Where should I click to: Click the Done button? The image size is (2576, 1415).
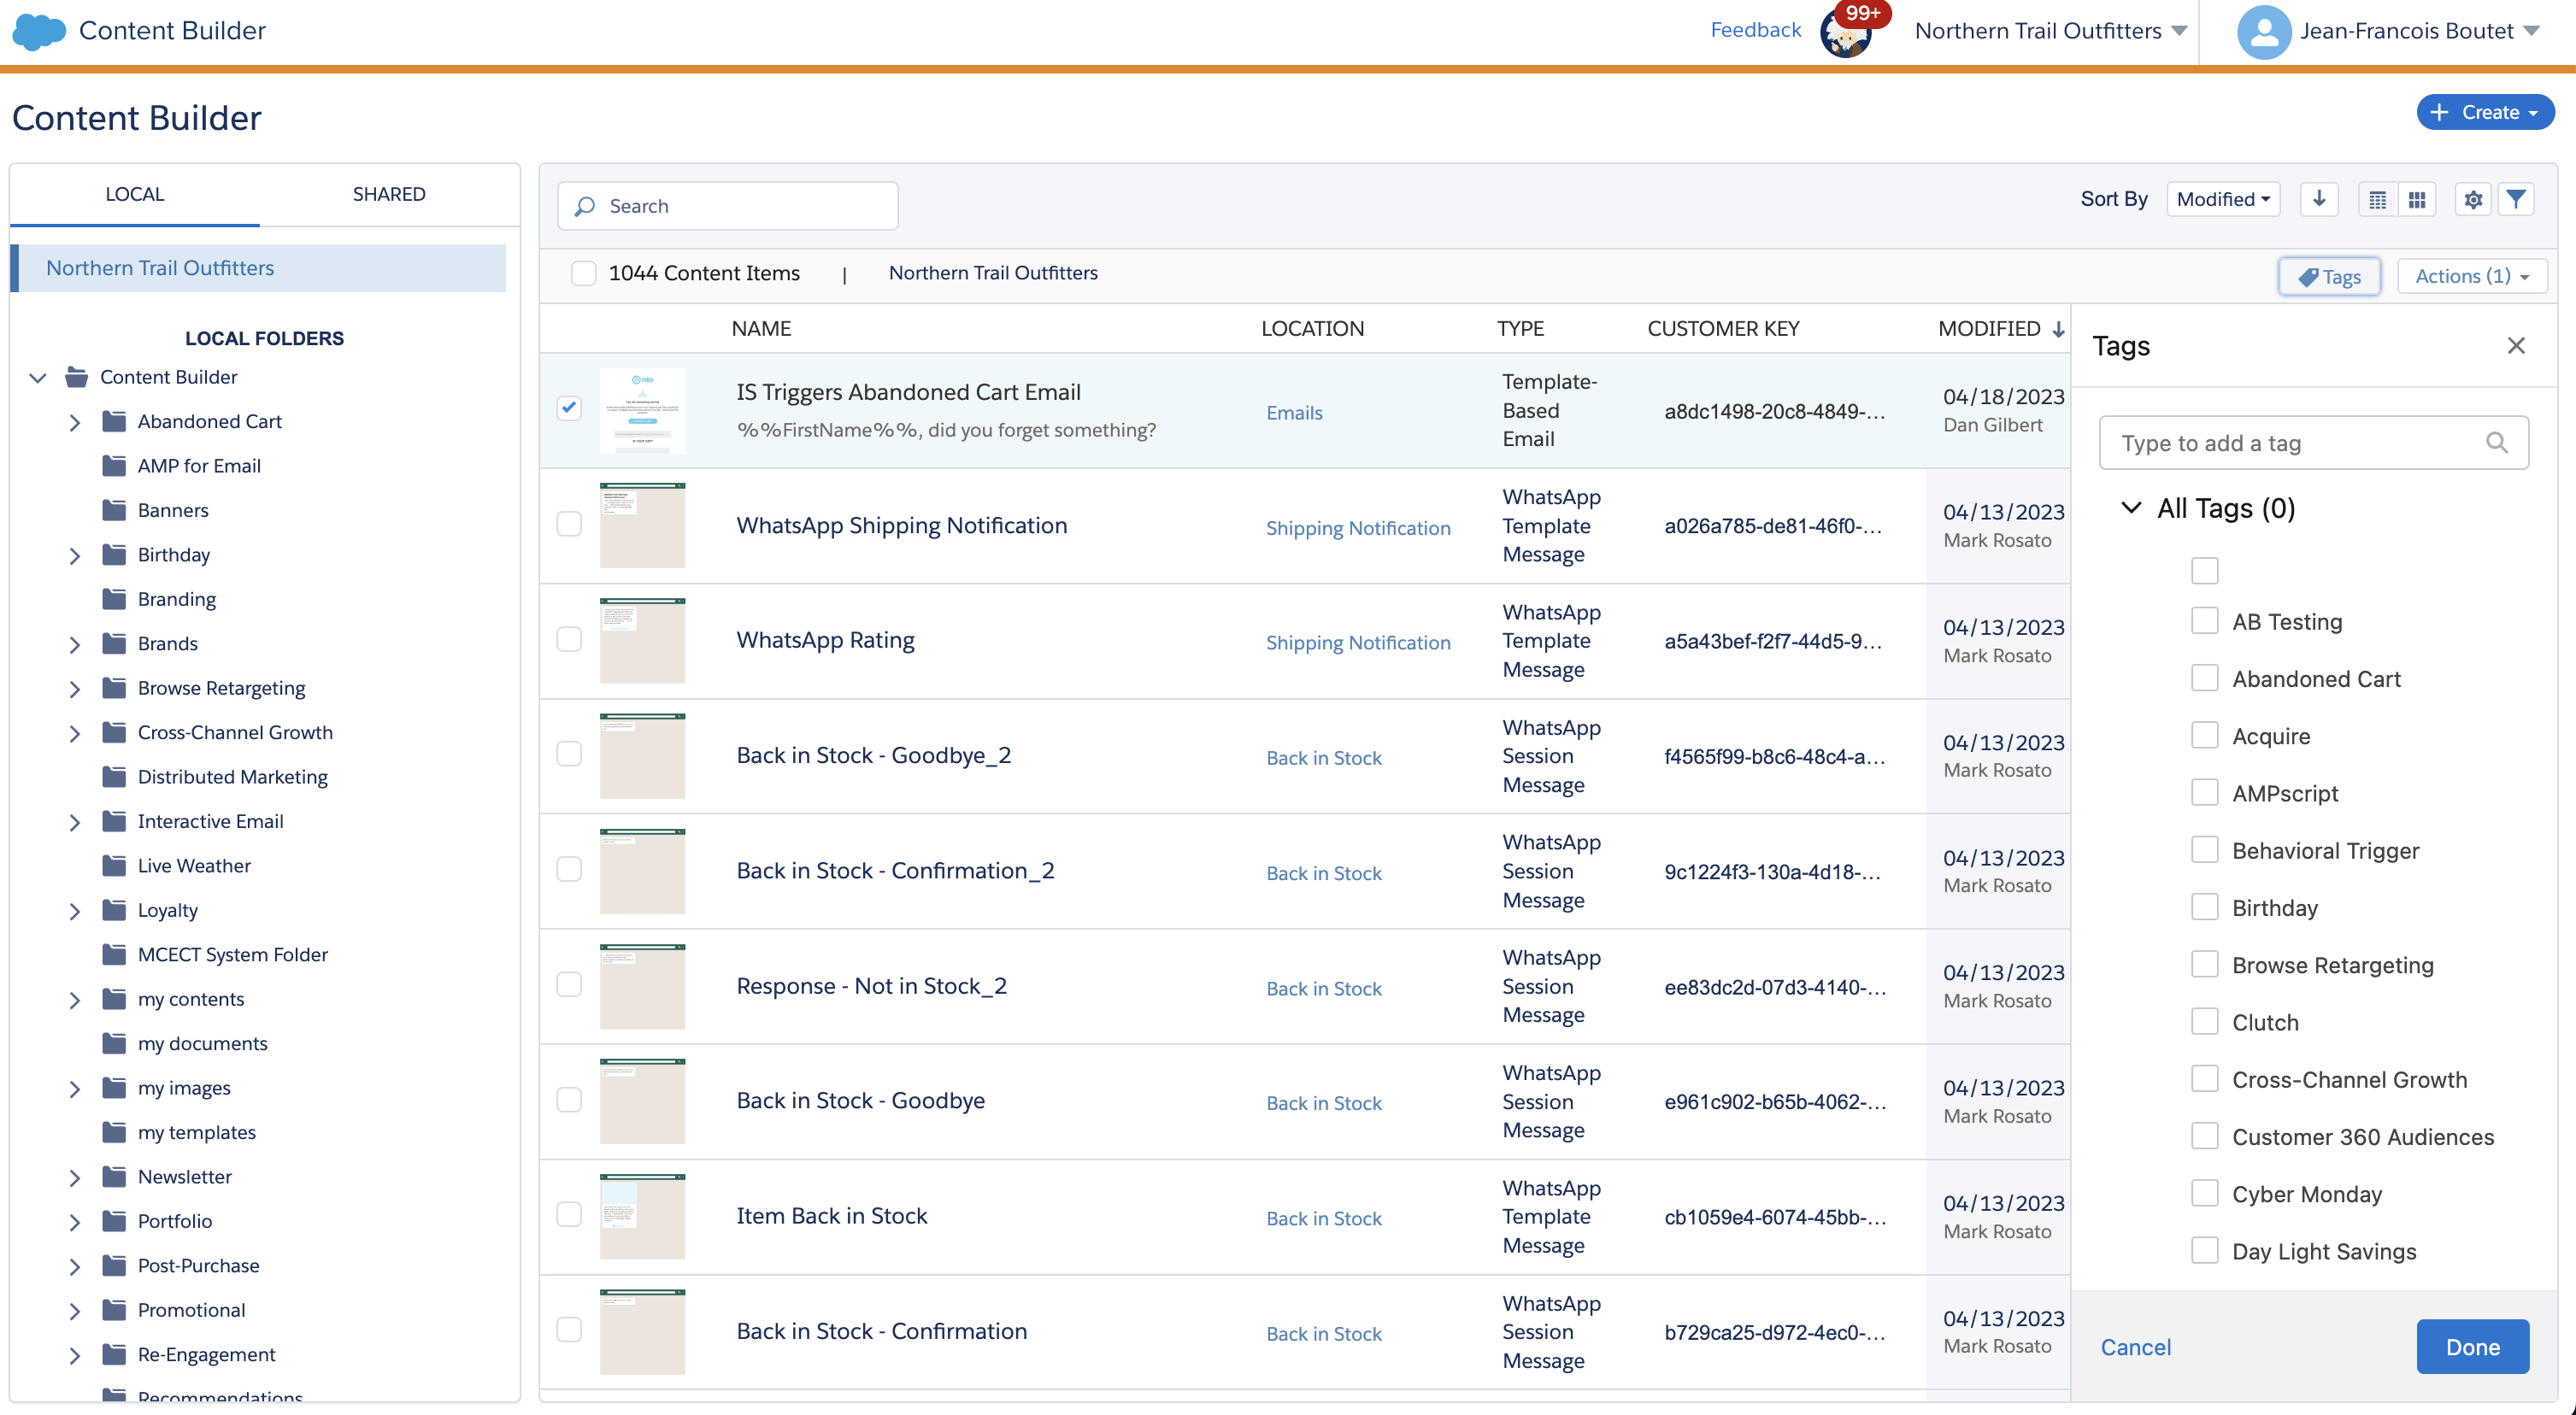[2471, 1346]
